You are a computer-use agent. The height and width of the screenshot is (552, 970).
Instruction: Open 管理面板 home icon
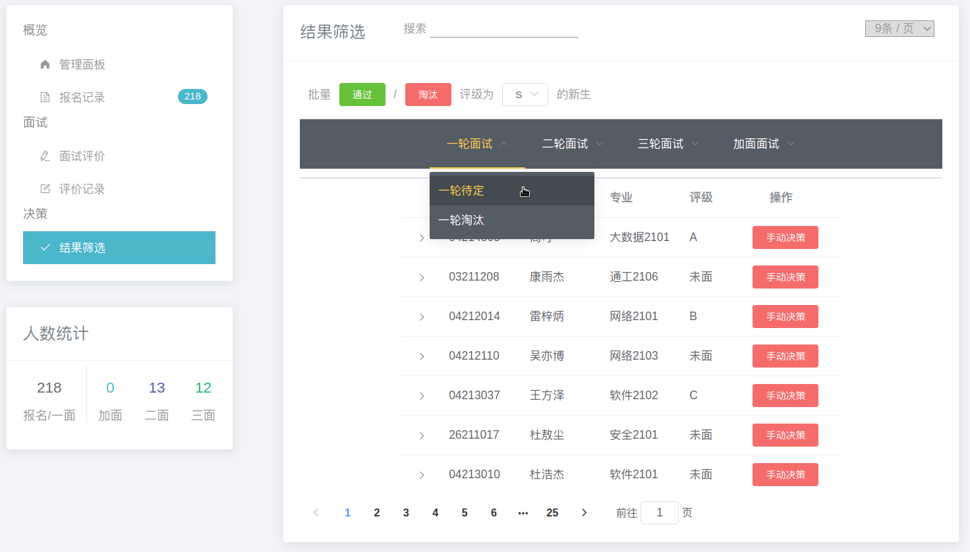coord(45,65)
